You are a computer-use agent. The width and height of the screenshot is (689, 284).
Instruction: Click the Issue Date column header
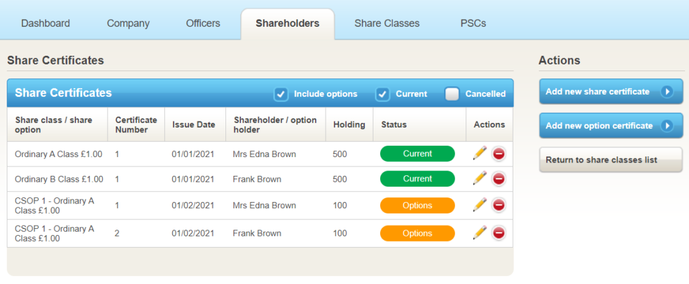point(194,124)
